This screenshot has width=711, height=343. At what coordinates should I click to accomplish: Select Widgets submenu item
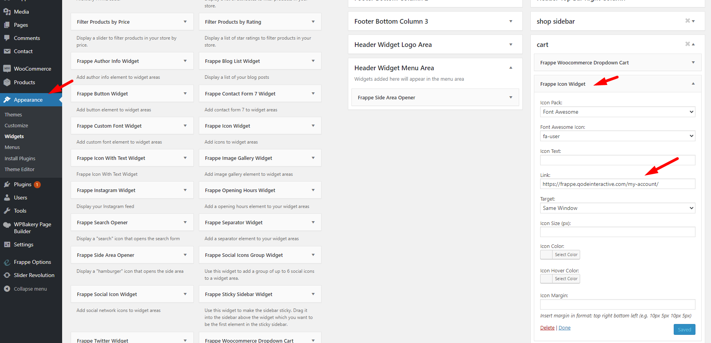(14, 136)
